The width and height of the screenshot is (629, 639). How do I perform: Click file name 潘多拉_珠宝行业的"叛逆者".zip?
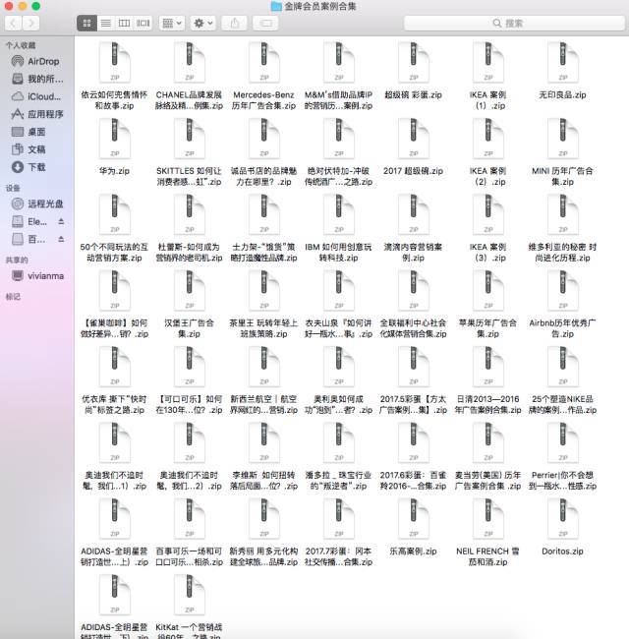coord(338,481)
